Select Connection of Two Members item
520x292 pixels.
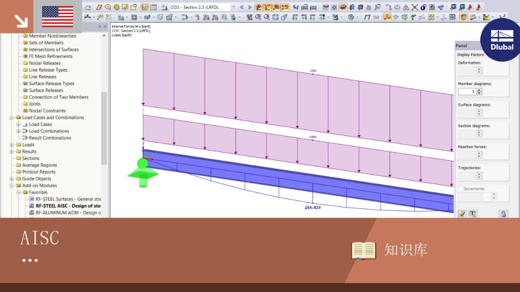pos(58,97)
